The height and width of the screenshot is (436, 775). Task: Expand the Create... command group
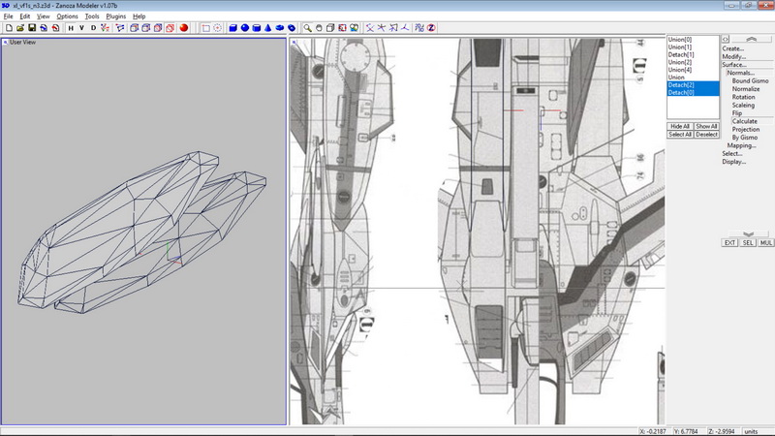click(x=732, y=48)
